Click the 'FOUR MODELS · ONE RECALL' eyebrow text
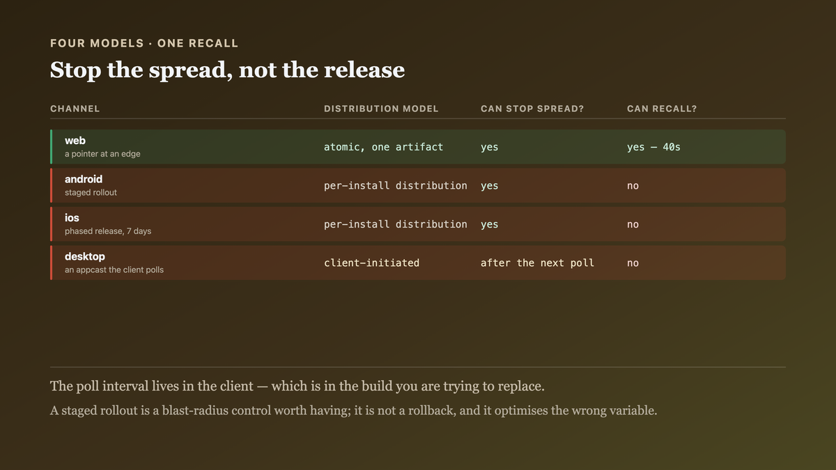Screen dimensions: 836x470 pyautogui.click(x=144, y=43)
